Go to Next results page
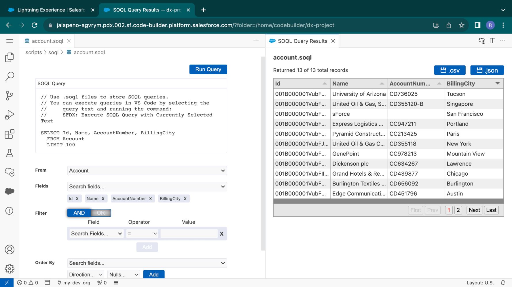The width and height of the screenshot is (512, 287). coord(474,210)
